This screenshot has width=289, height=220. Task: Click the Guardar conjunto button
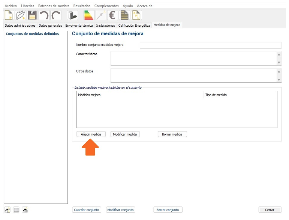[x=86, y=210]
